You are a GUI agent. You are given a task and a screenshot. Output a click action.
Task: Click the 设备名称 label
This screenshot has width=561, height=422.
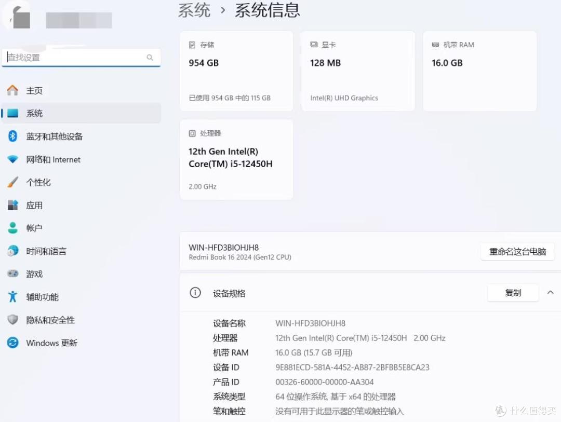(230, 323)
